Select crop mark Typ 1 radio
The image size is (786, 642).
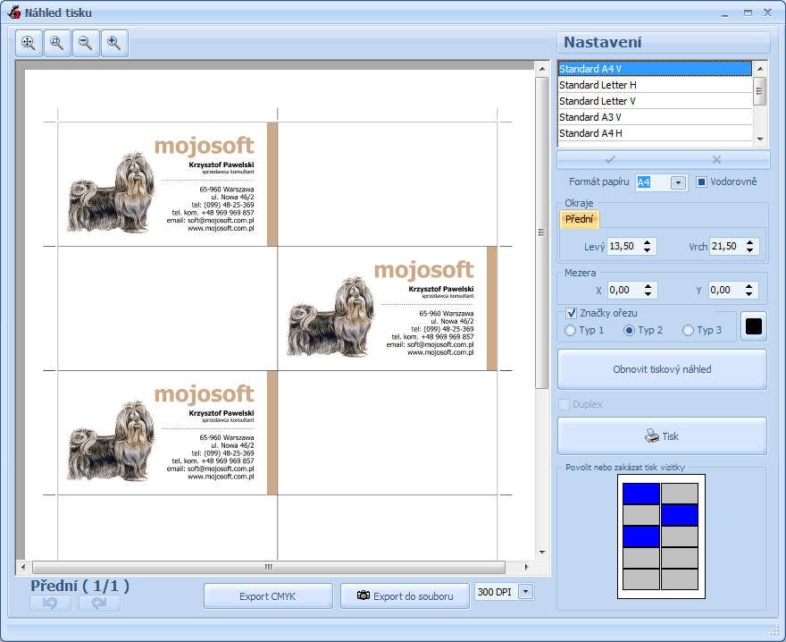pyautogui.click(x=570, y=330)
